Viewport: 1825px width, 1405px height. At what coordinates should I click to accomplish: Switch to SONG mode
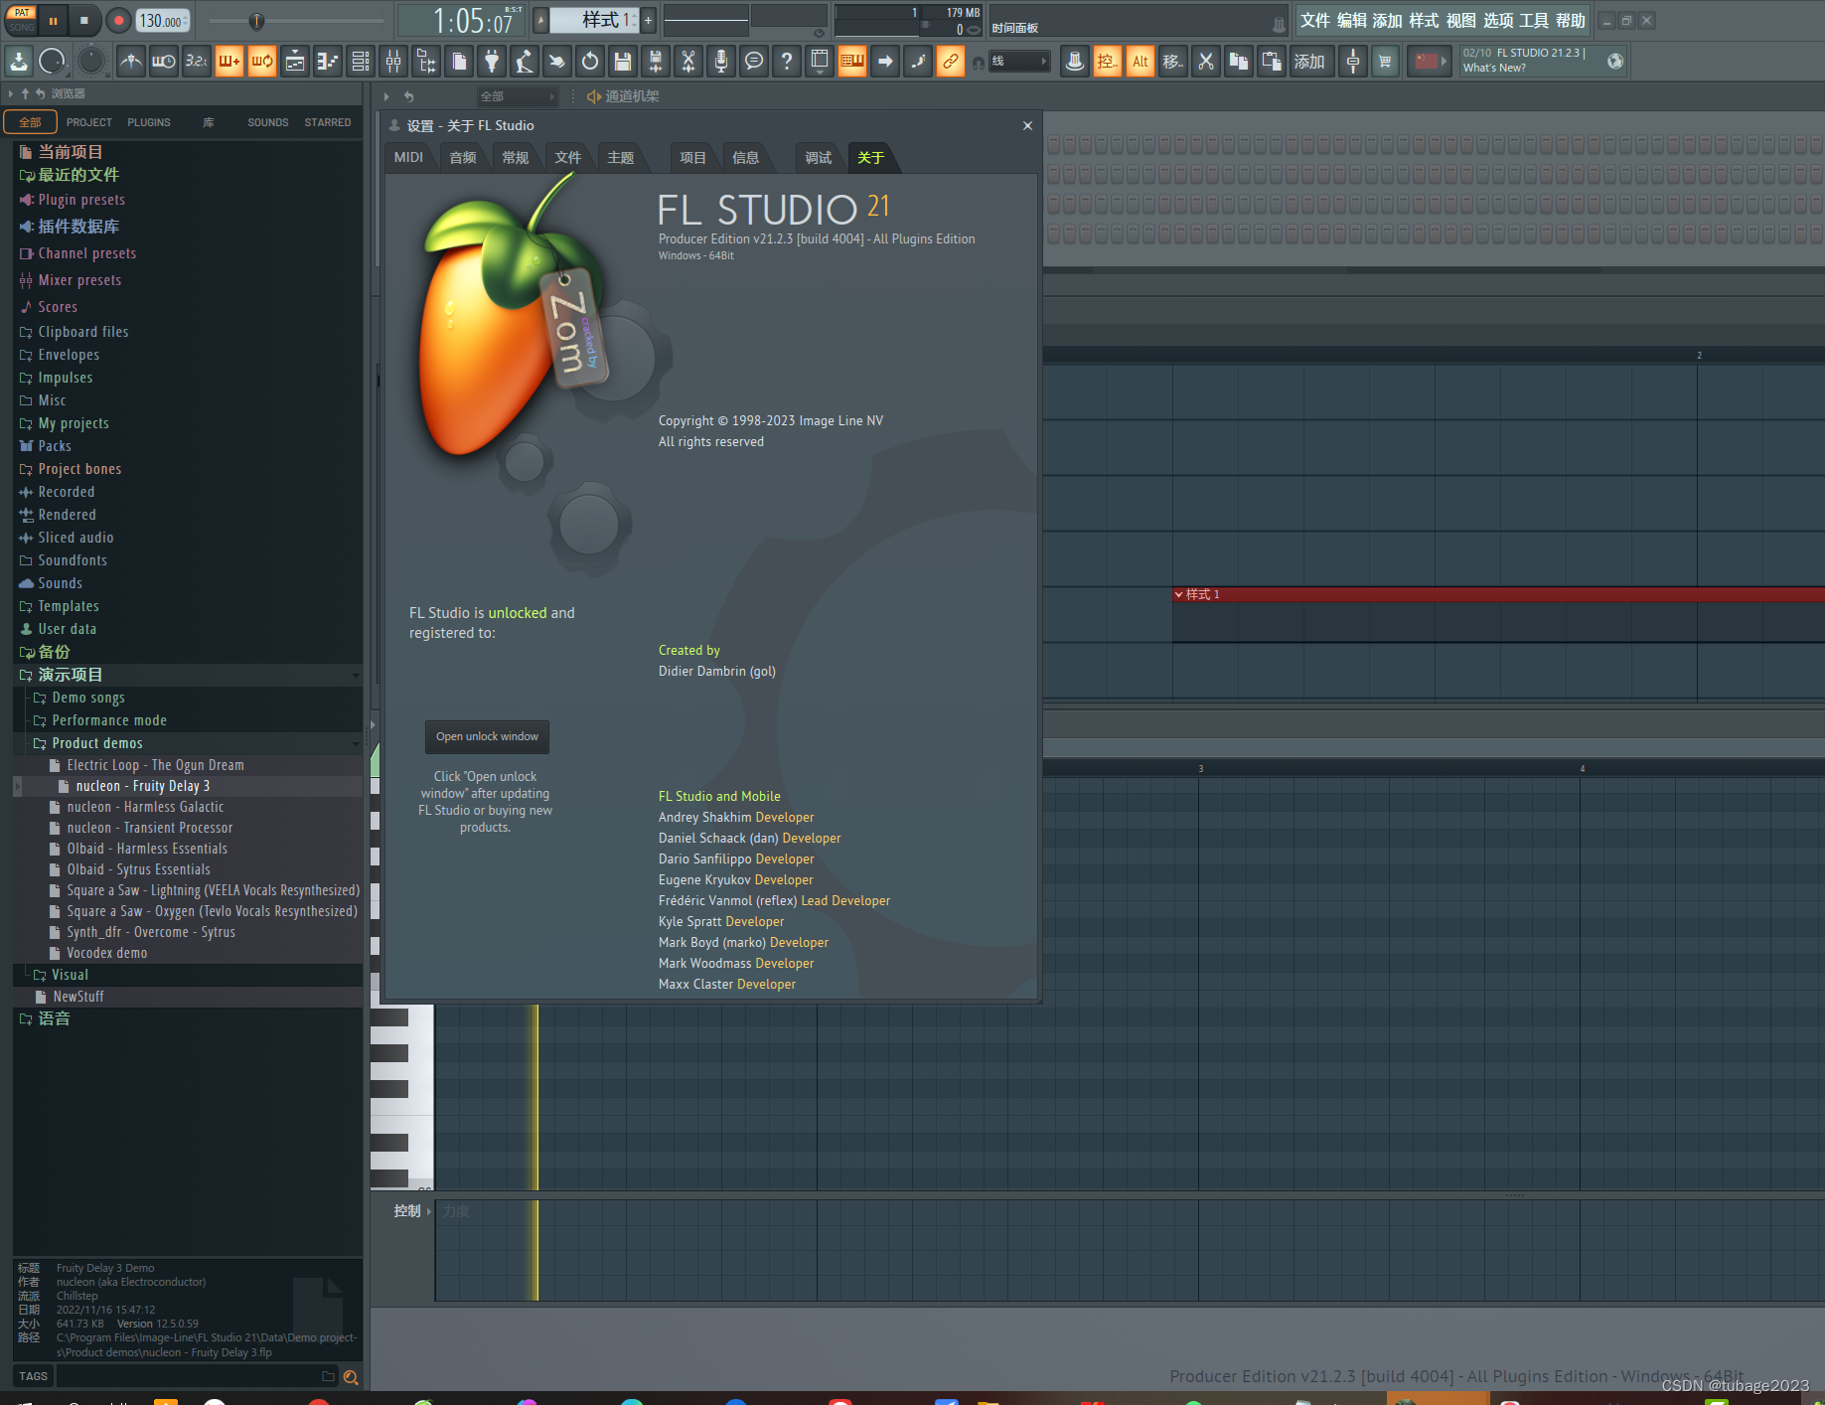click(x=22, y=27)
